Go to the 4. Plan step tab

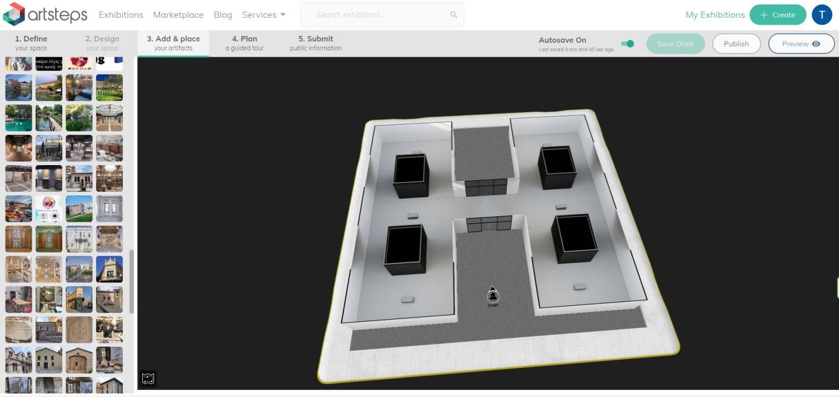pyautogui.click(x=245, y=43)
